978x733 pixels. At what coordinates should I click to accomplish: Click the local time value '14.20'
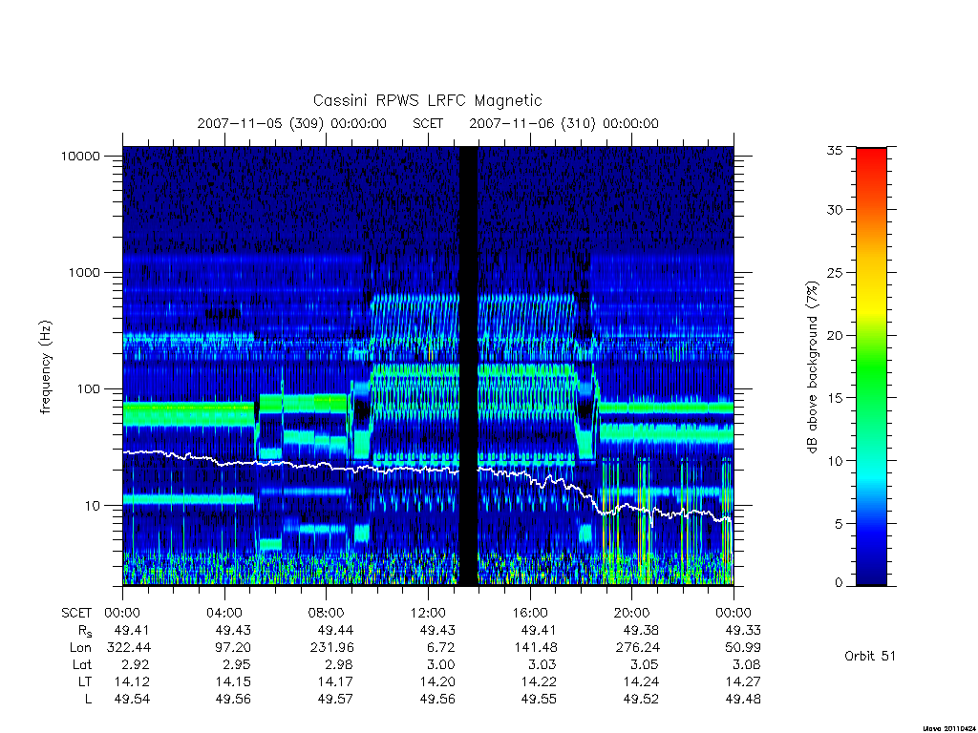pos(437,681)
